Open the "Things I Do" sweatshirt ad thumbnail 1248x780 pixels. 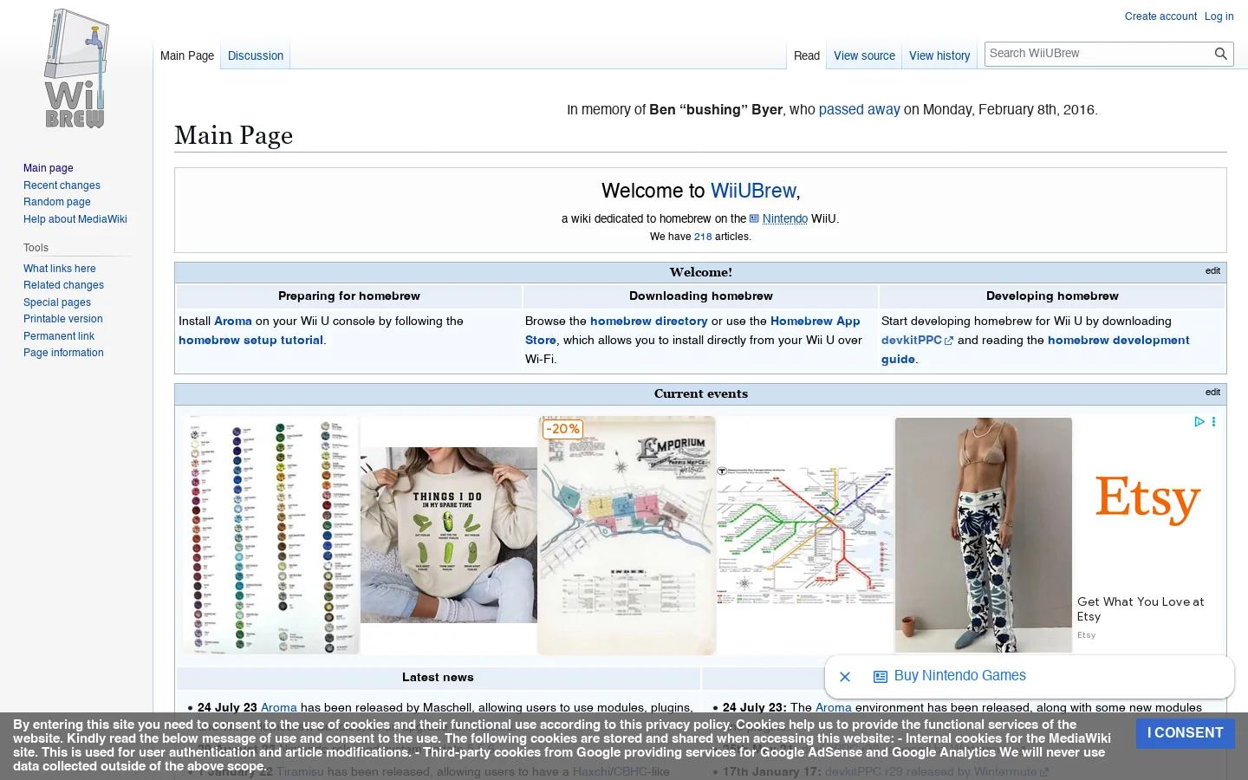tap(449, 535)
